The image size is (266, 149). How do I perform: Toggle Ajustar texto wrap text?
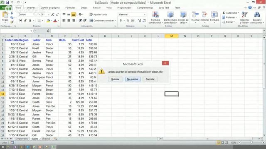(x=99, y=14)
